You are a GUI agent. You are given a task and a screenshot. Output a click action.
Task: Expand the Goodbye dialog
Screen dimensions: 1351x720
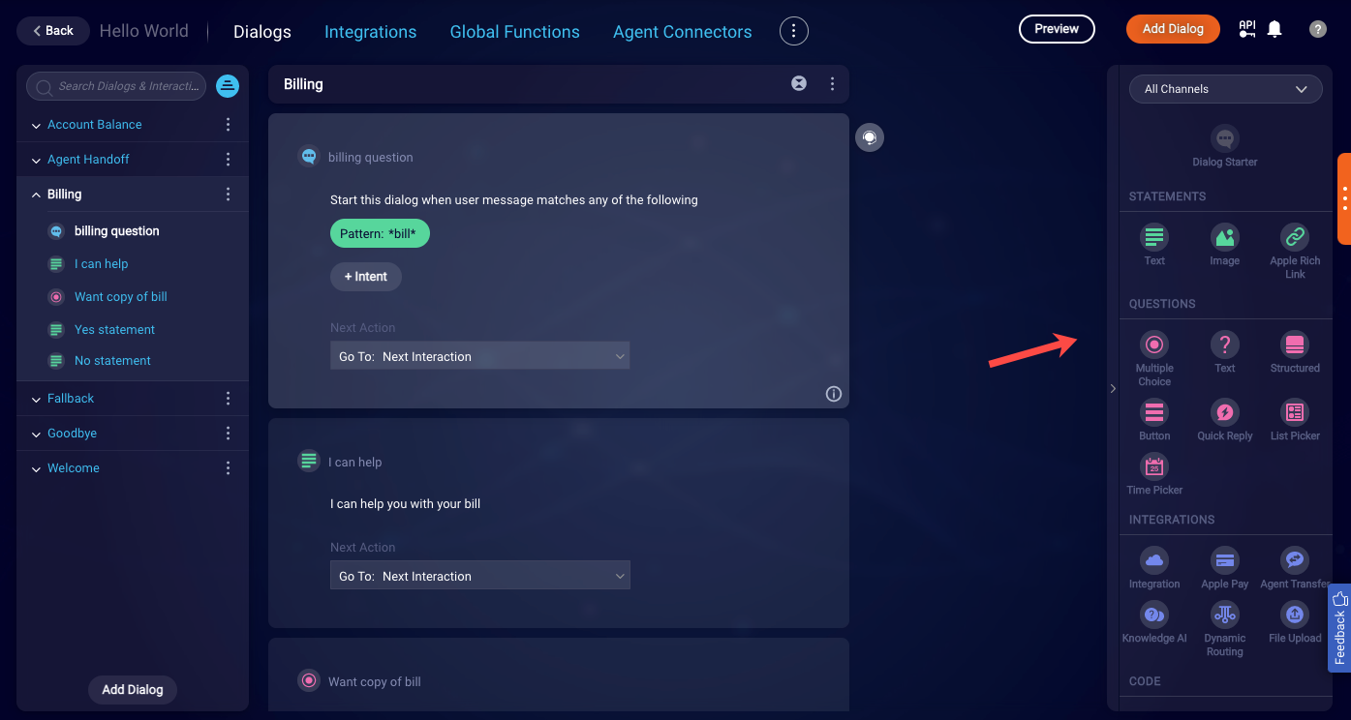tap(36, 435)
